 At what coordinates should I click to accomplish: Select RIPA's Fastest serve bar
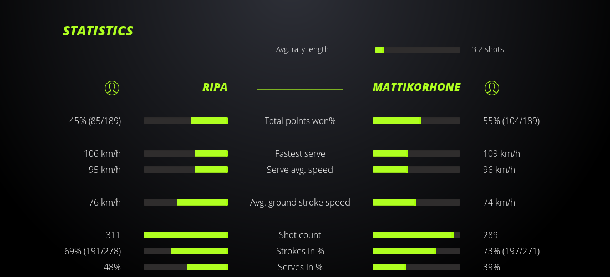[186, 153]
